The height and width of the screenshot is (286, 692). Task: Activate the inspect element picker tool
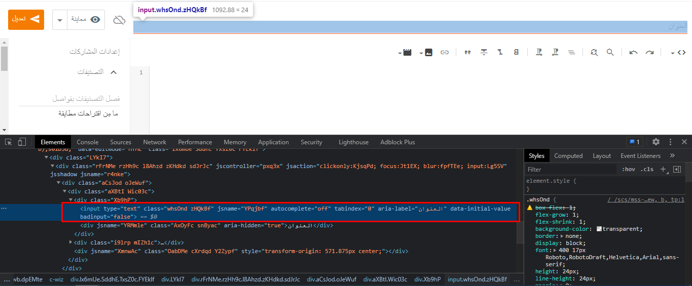pyautogui.click(x=9, y=142)
